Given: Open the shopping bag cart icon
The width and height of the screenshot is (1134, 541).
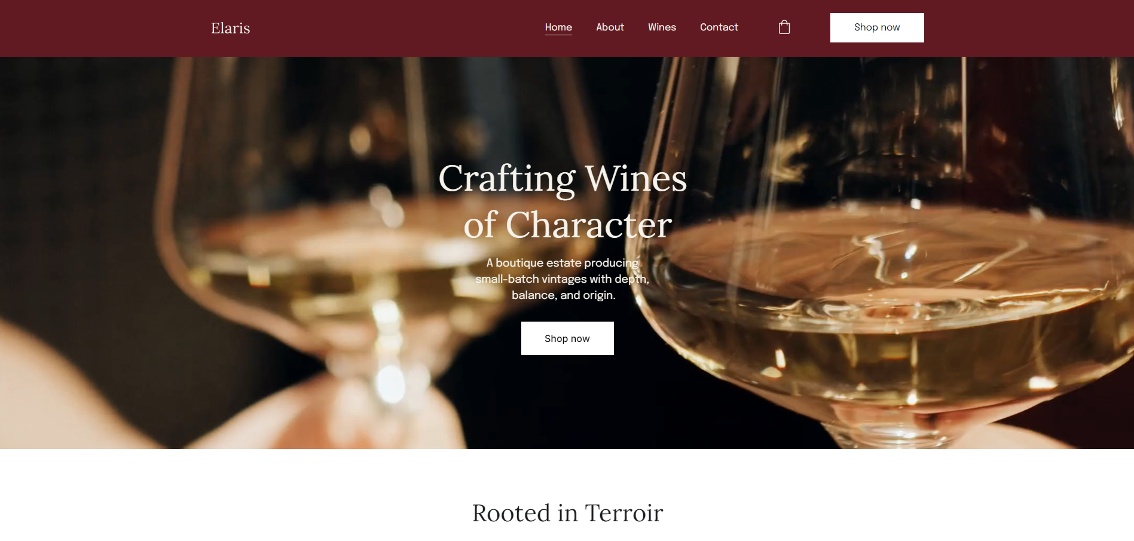Looking at the screenshot, I should (784, 27).
